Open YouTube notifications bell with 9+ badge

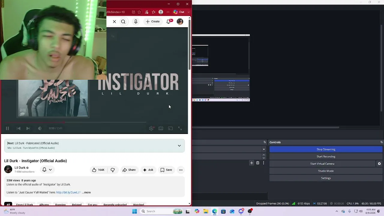(x=169, y=22)
